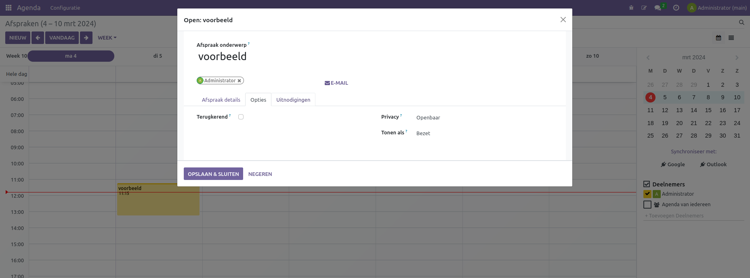Enable the Terugkerend checkbox

pos(241,117)
